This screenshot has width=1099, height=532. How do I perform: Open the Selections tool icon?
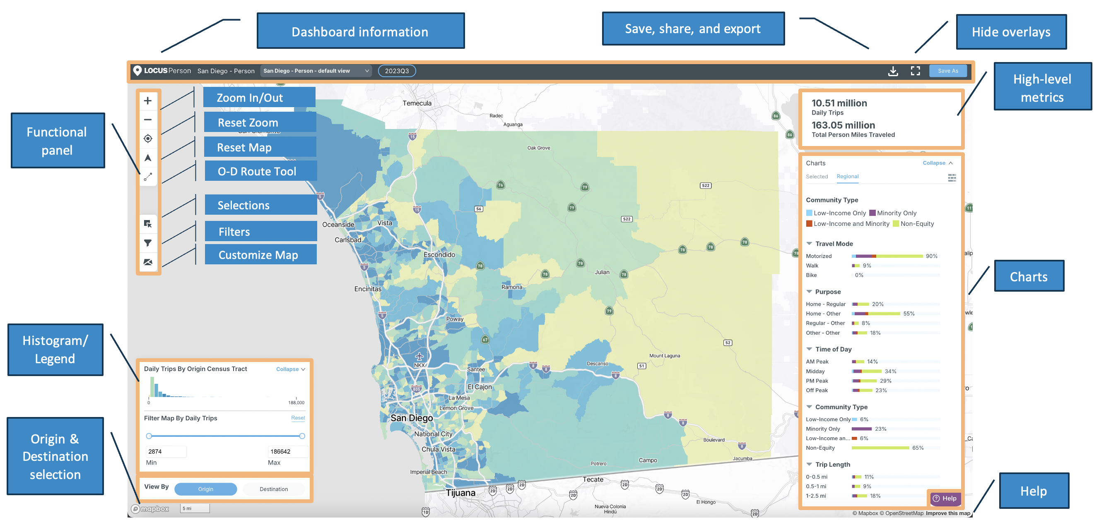point(147,224)
